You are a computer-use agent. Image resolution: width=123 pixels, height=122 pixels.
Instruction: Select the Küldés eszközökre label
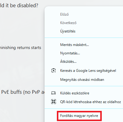point(75,93)
